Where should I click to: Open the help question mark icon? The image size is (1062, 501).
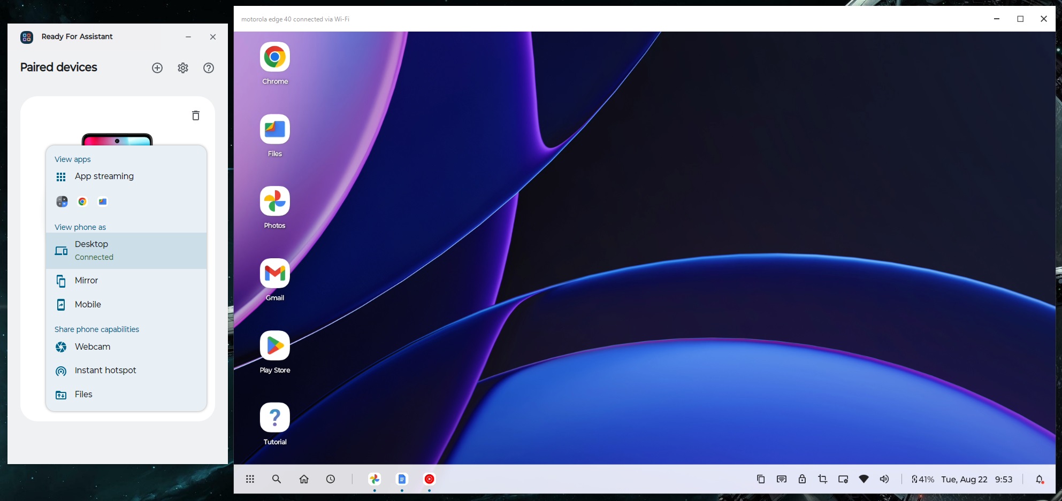tap(209, 68)
